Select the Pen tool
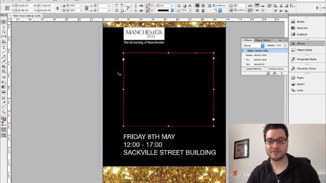This screenshot has height=183, width=326. point(4,56)
